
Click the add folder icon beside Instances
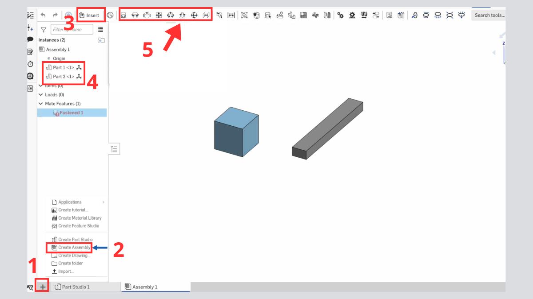tap(101, 40)
